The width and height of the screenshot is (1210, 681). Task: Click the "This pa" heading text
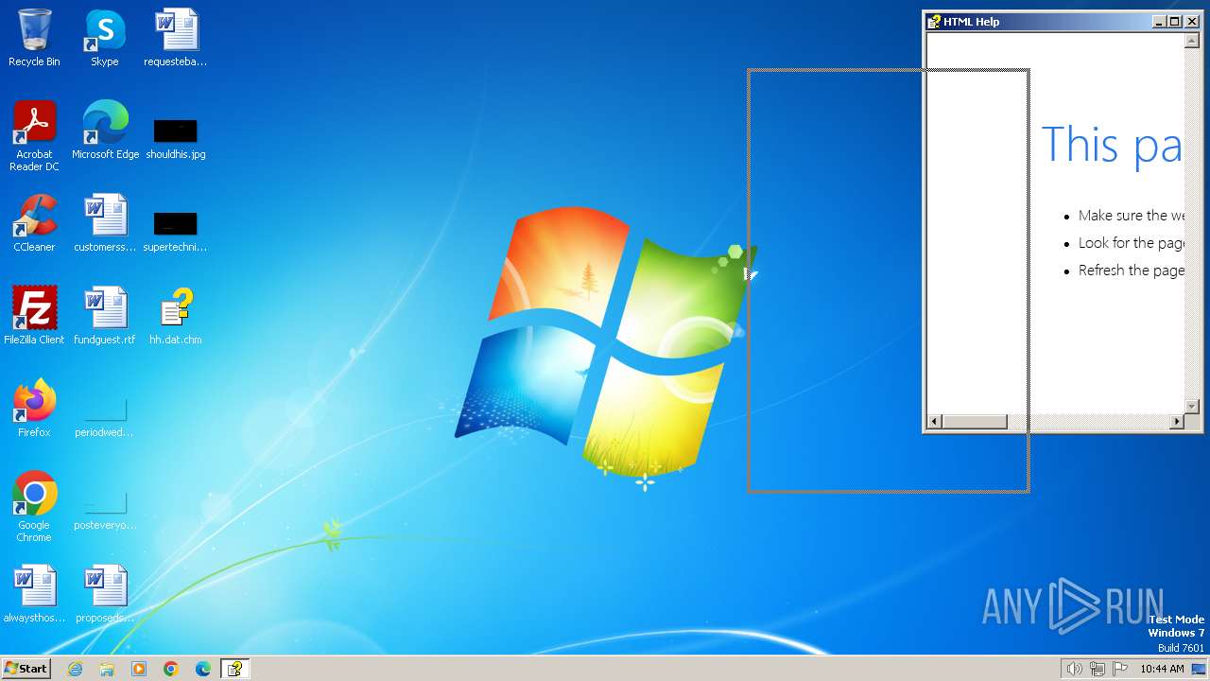tap(1112, 145)
